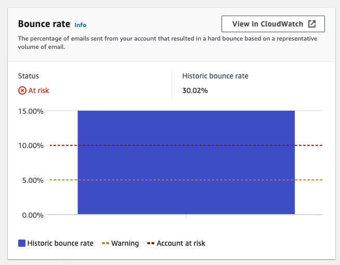This screenshot has height=265, width=340.
Task: Click the blue bar in the chart
Action: coord(186,162)
